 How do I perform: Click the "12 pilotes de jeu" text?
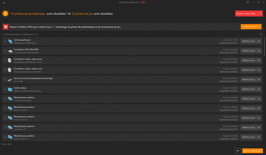(82, 14)
